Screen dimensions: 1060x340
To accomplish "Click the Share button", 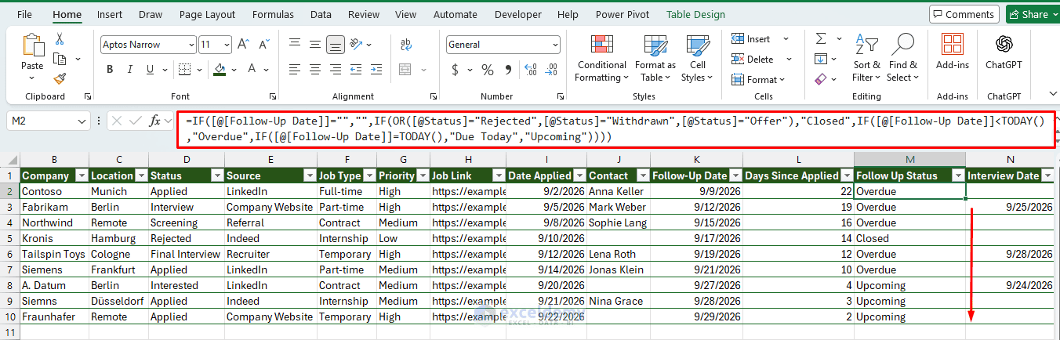I will (x=1032, y=14).
